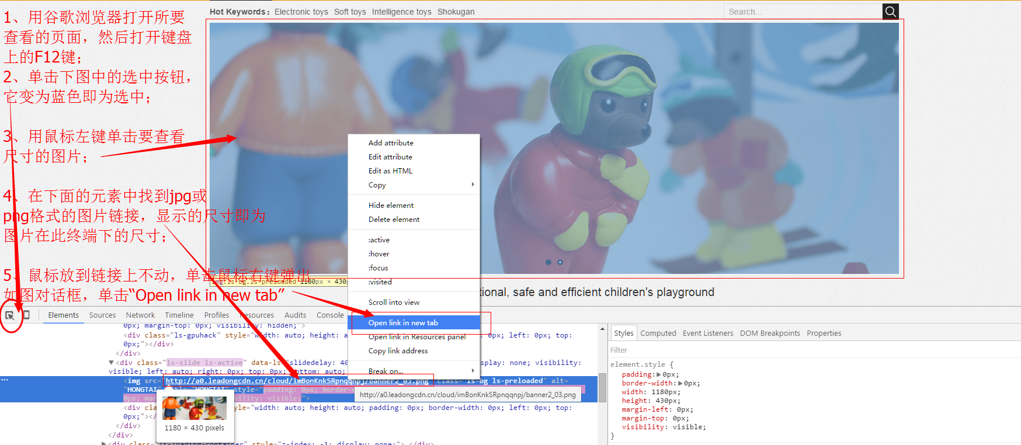Image resolution: width=1021 pixels, height=445 pixels.
Task: Click the Electronic toys keyword link
Action: coord(301,12)
